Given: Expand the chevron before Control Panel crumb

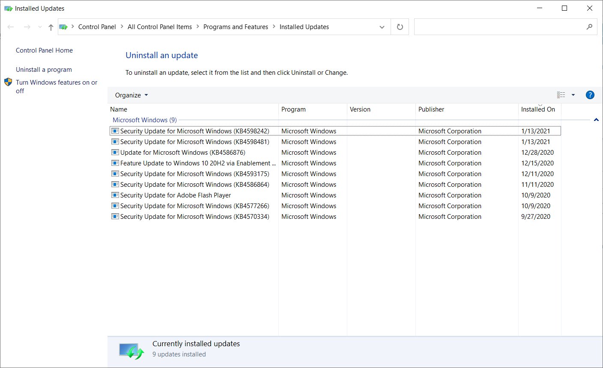Looking at the screenshot, I should tap(73, 27).
